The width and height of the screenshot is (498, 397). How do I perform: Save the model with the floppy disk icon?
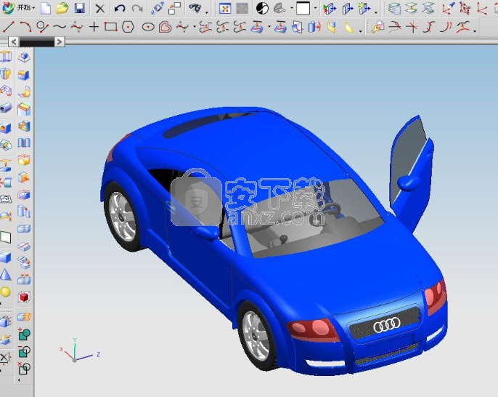79,9
